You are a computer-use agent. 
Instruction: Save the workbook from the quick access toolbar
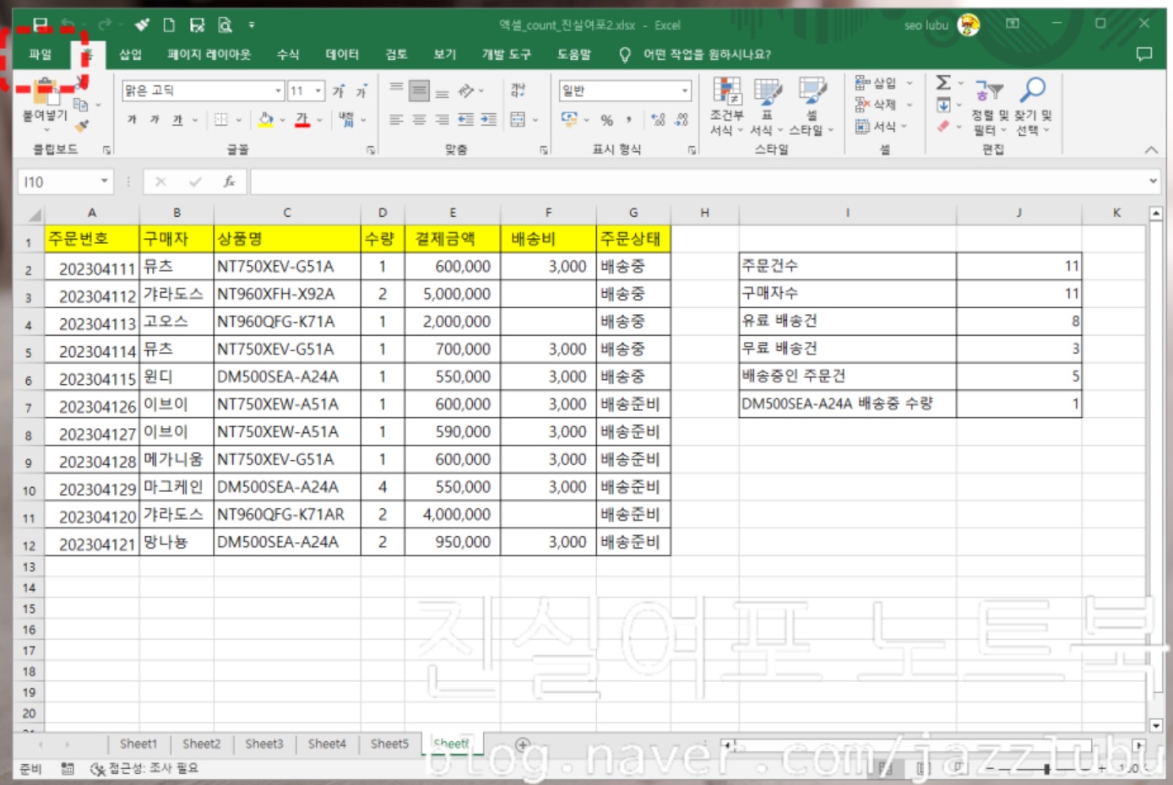coord(40,24)
